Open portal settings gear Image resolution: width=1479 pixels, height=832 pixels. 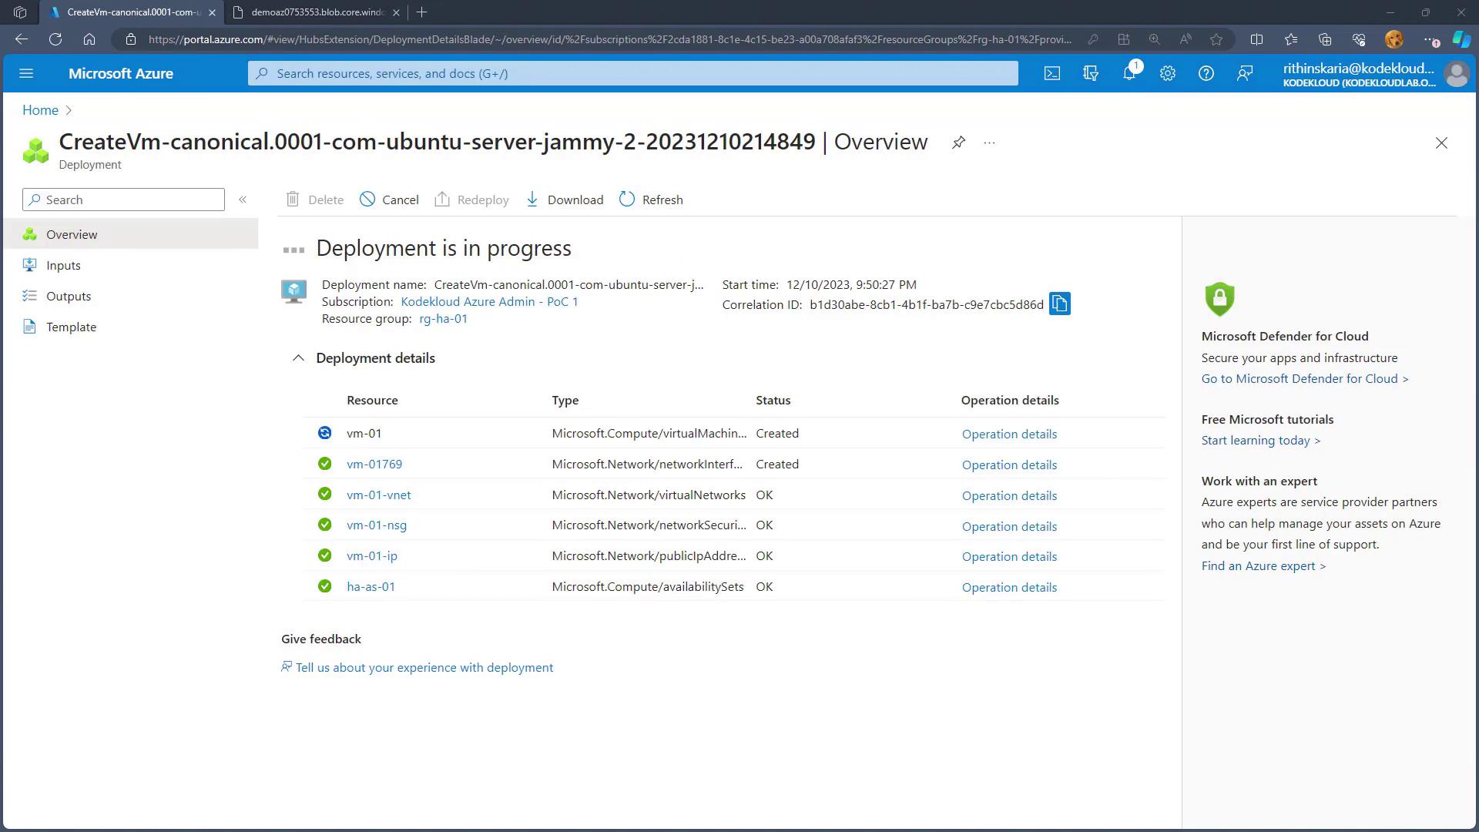pos(1167,73)
